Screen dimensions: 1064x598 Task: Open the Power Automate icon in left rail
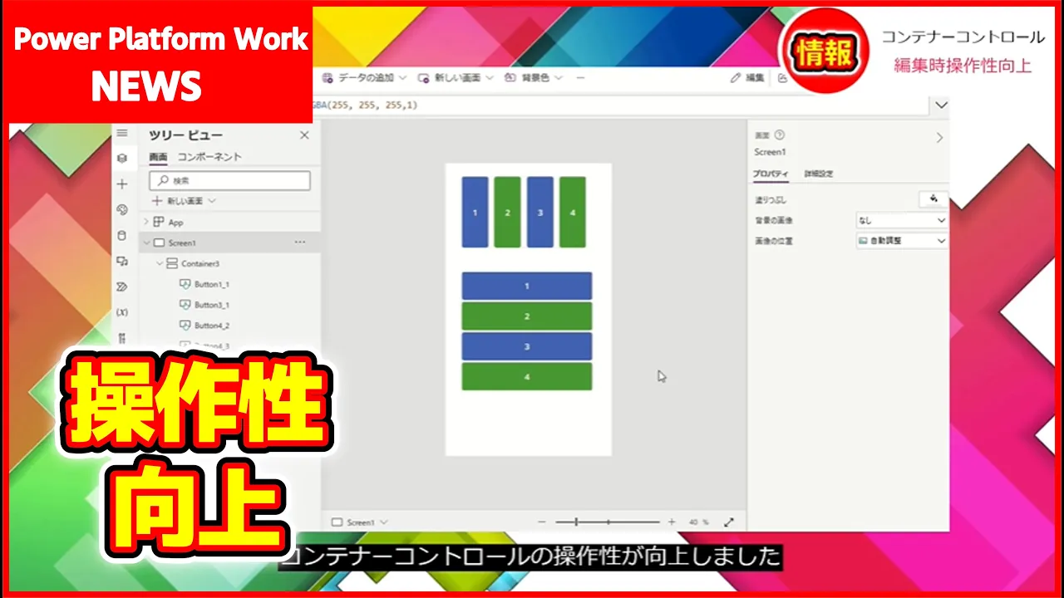point(122,287)
